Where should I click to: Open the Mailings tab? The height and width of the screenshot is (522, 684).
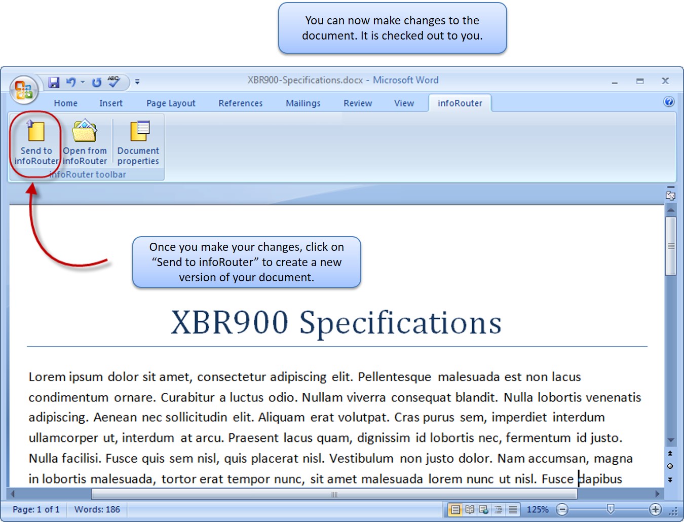(x=303, y=103)
